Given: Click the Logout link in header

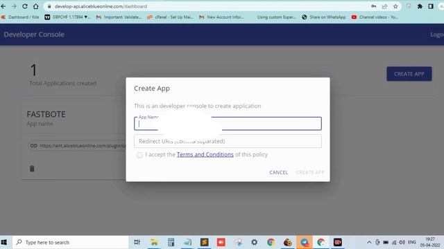Looking at the screenshot, I should 437,35.
